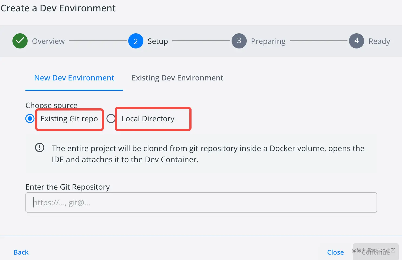
Task: Switch to the New Dev Environment tab
Action: click(74, 78)
